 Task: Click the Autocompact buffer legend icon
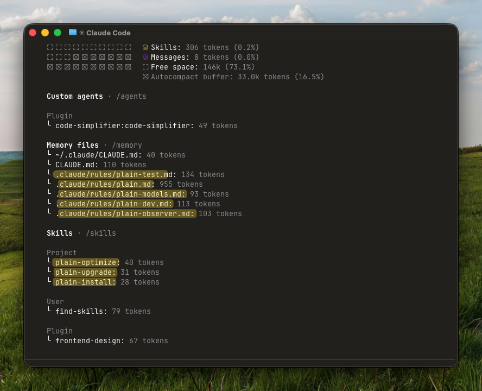(145, 77)
